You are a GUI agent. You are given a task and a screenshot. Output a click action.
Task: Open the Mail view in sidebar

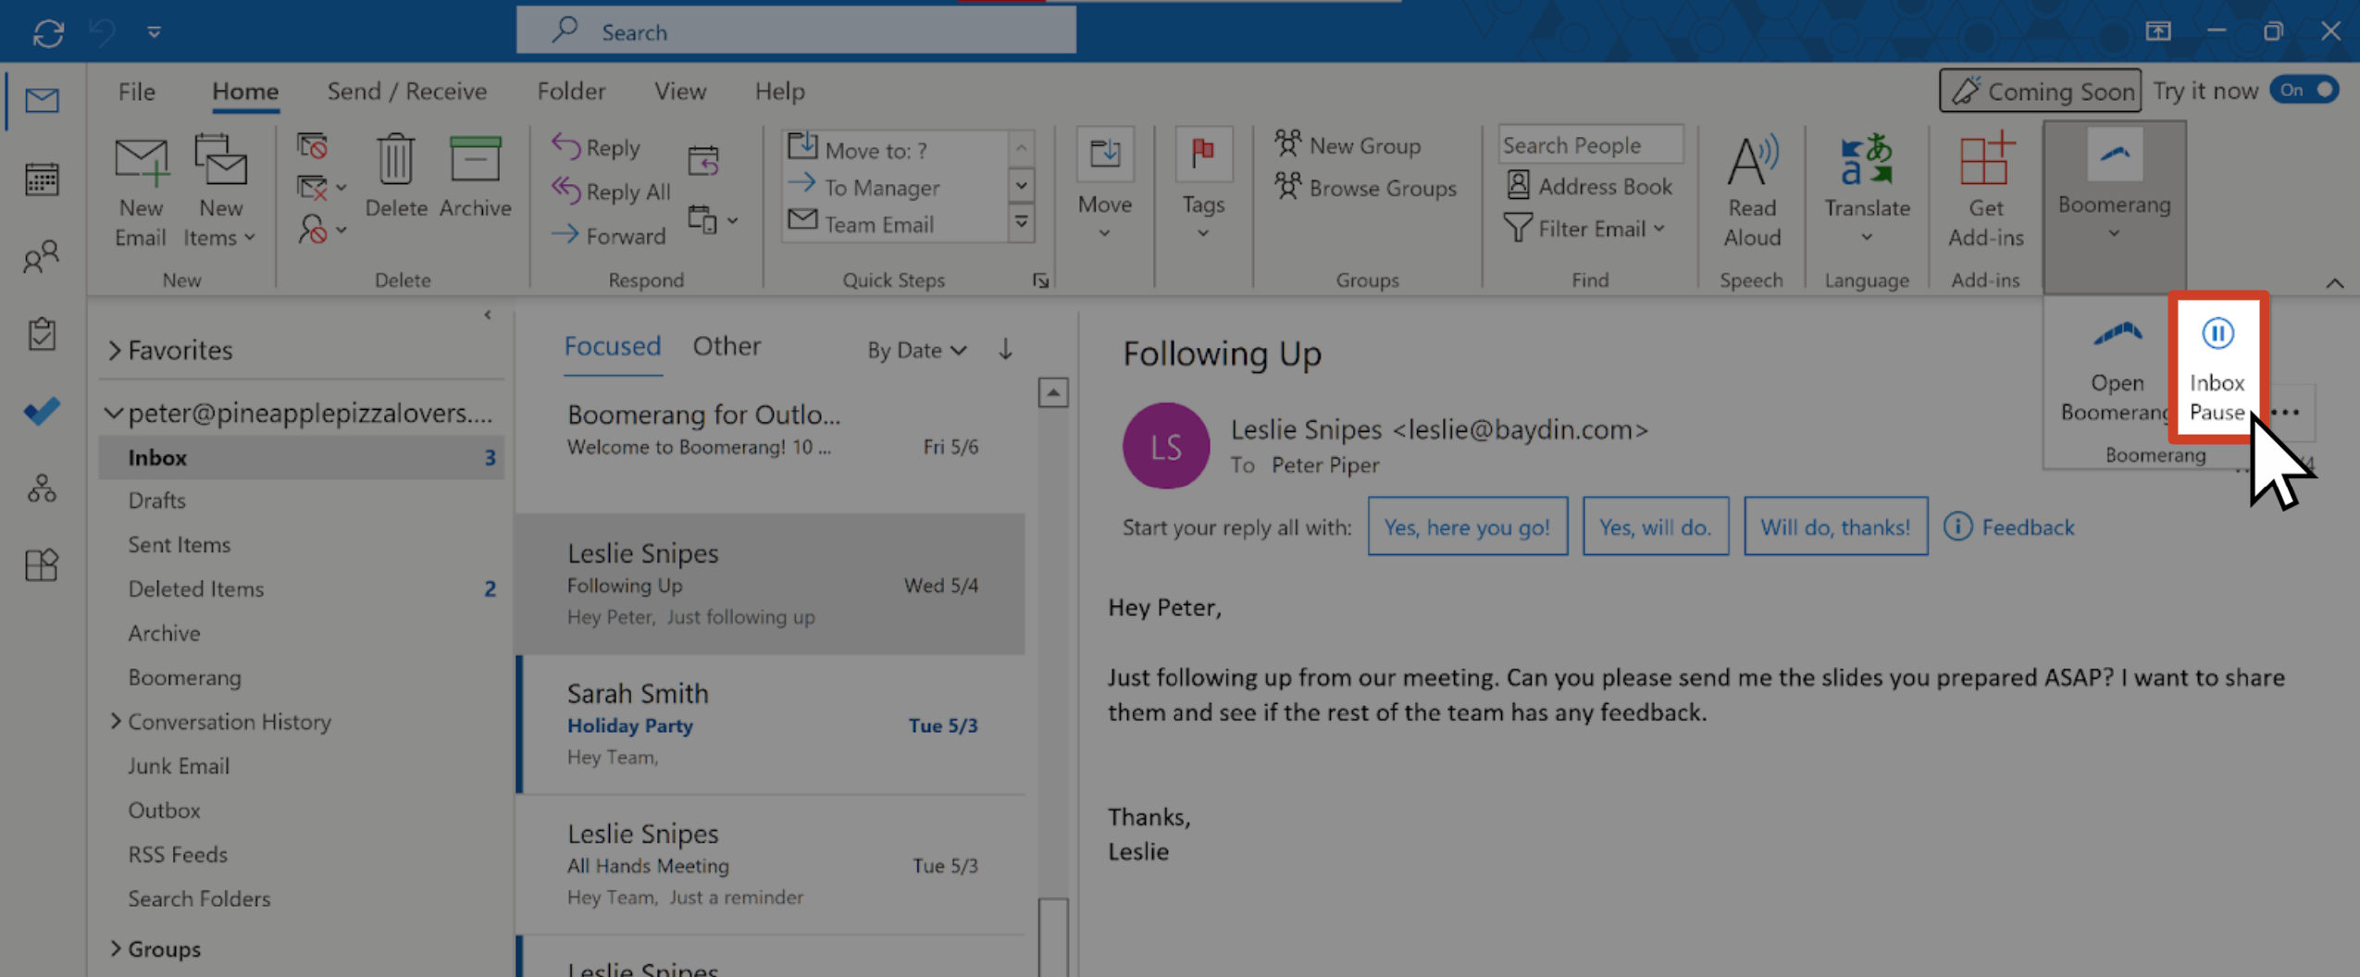pos(42,99)
